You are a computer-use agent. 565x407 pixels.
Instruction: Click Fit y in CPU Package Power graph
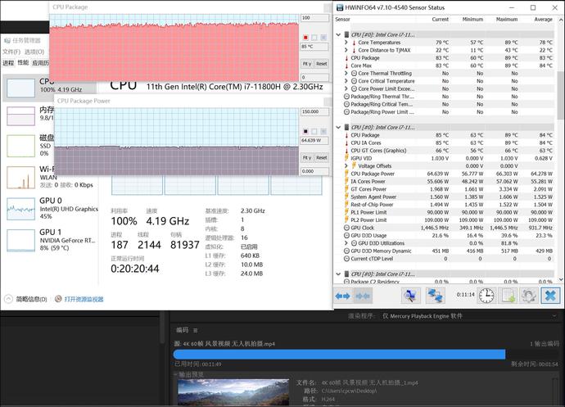pos(306,158)
